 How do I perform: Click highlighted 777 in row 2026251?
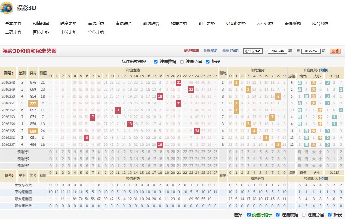tap(33, 104)
